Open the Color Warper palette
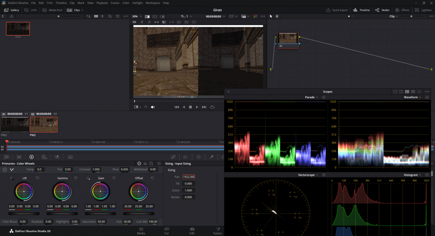 point(199,157)
